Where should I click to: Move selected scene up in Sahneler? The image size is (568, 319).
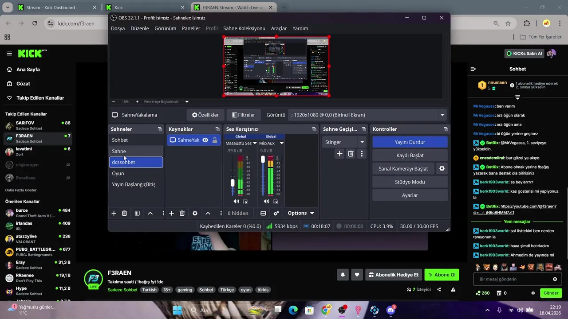[x=150, y=213]
